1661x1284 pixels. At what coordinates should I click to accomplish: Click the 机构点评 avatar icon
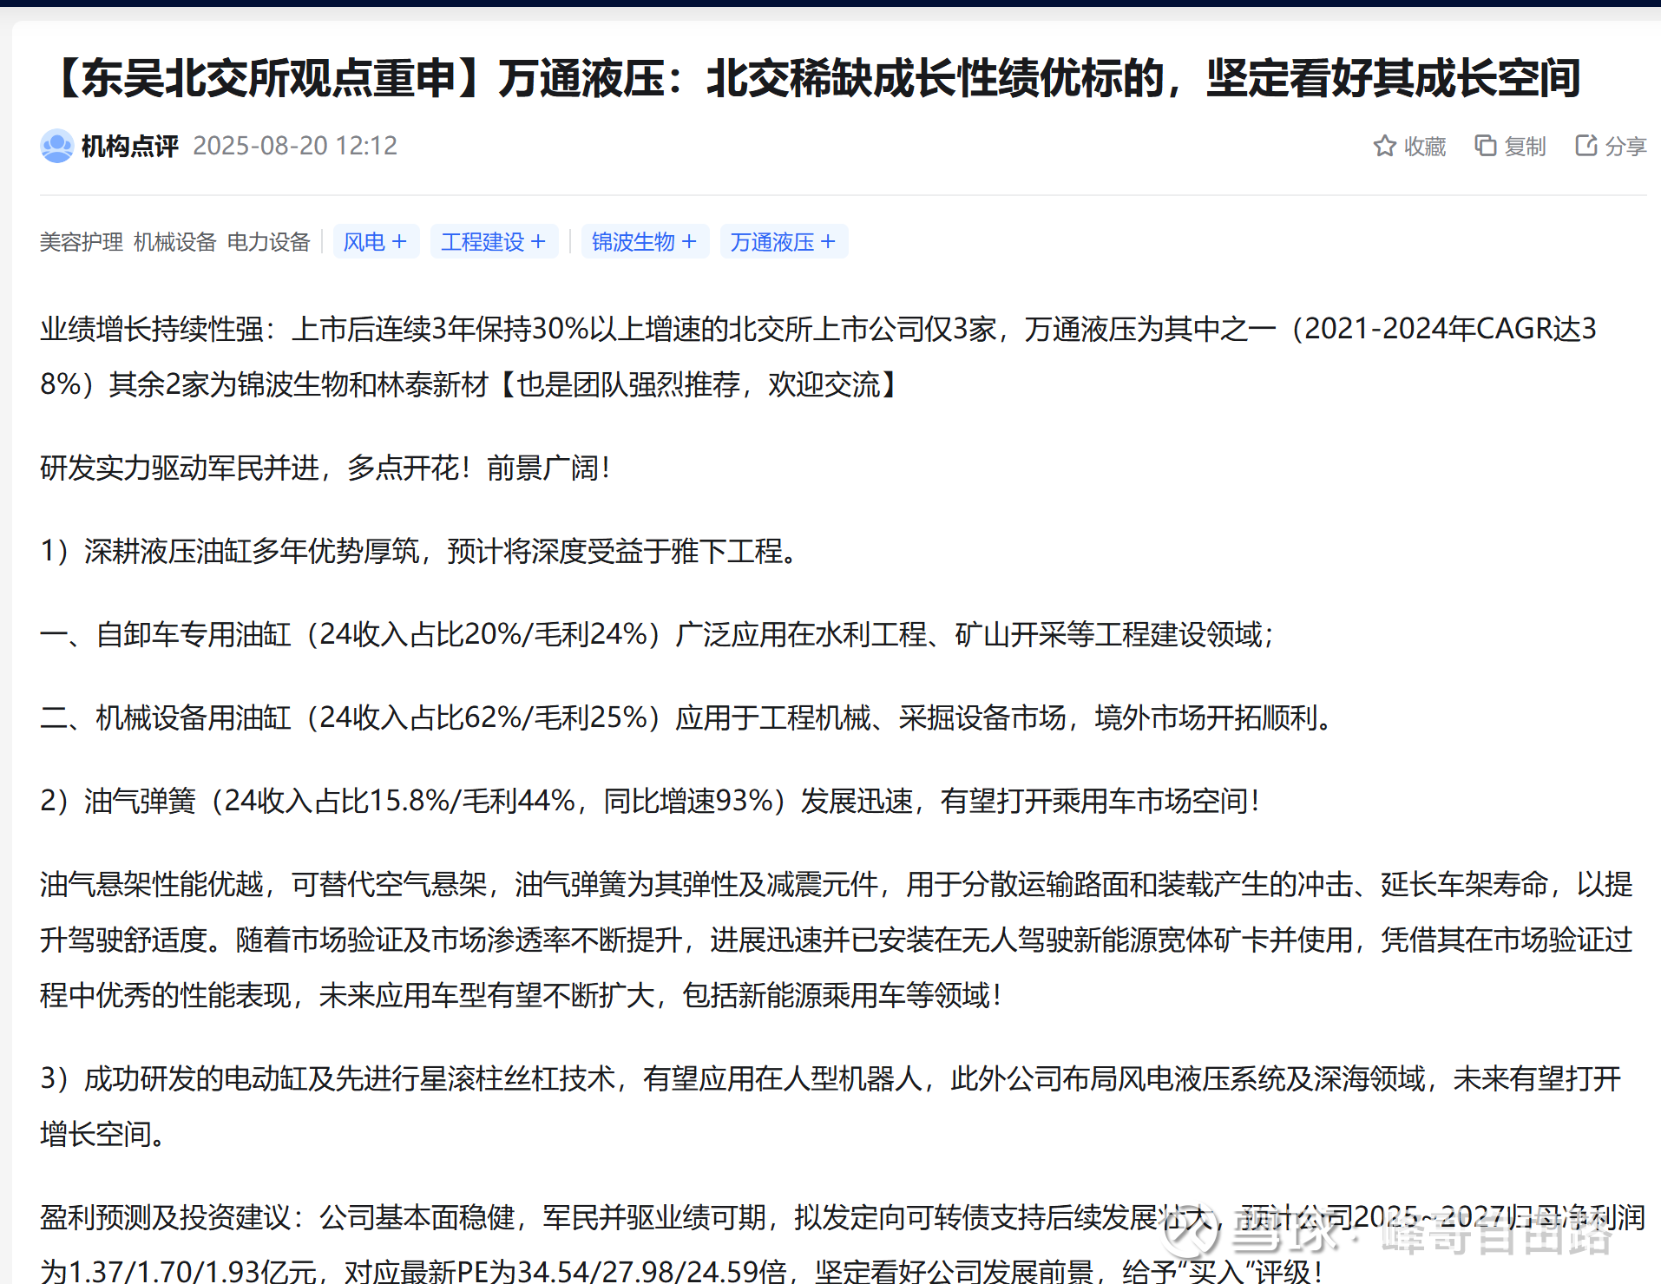click(57, 146)
